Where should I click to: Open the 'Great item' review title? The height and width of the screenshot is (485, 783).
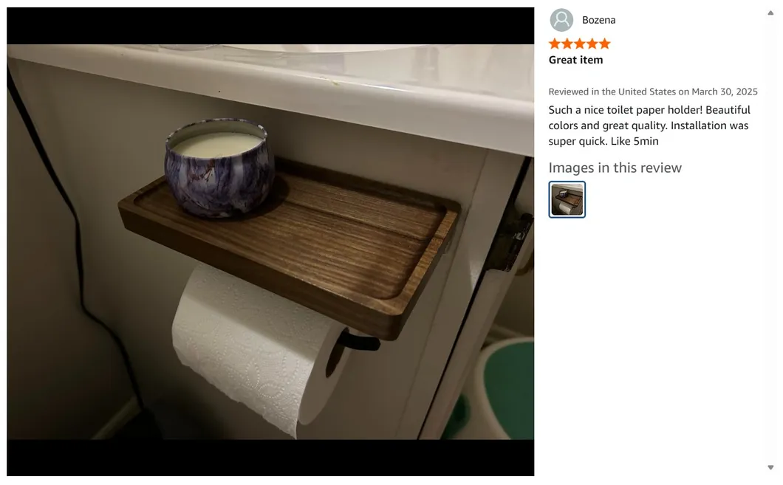pyautogui.click(x=575, y=60)
